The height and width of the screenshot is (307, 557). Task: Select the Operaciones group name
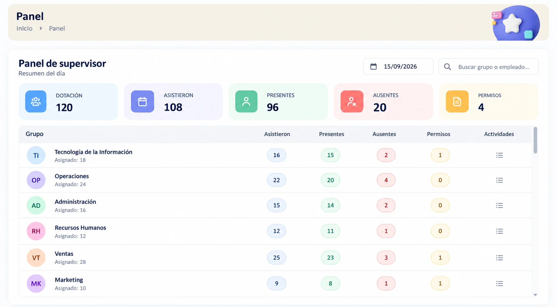72,176
